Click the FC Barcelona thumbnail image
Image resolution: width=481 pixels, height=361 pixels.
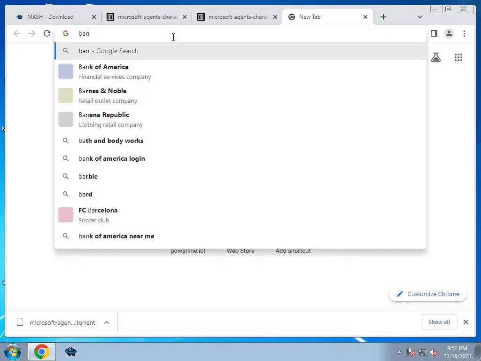point(66,215)
